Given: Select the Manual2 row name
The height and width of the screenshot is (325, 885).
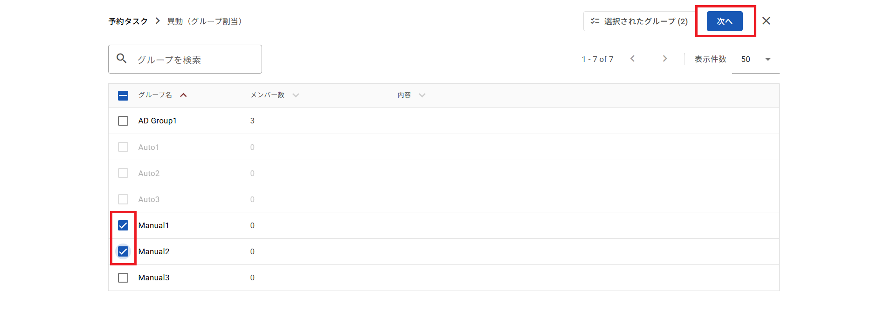Looking at the screenshot, I should tap(154, 251).
